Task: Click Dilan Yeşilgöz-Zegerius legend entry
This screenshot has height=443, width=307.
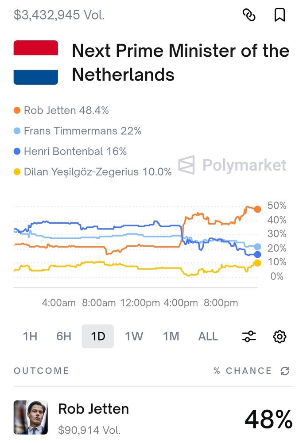Action: click(93, 172)
